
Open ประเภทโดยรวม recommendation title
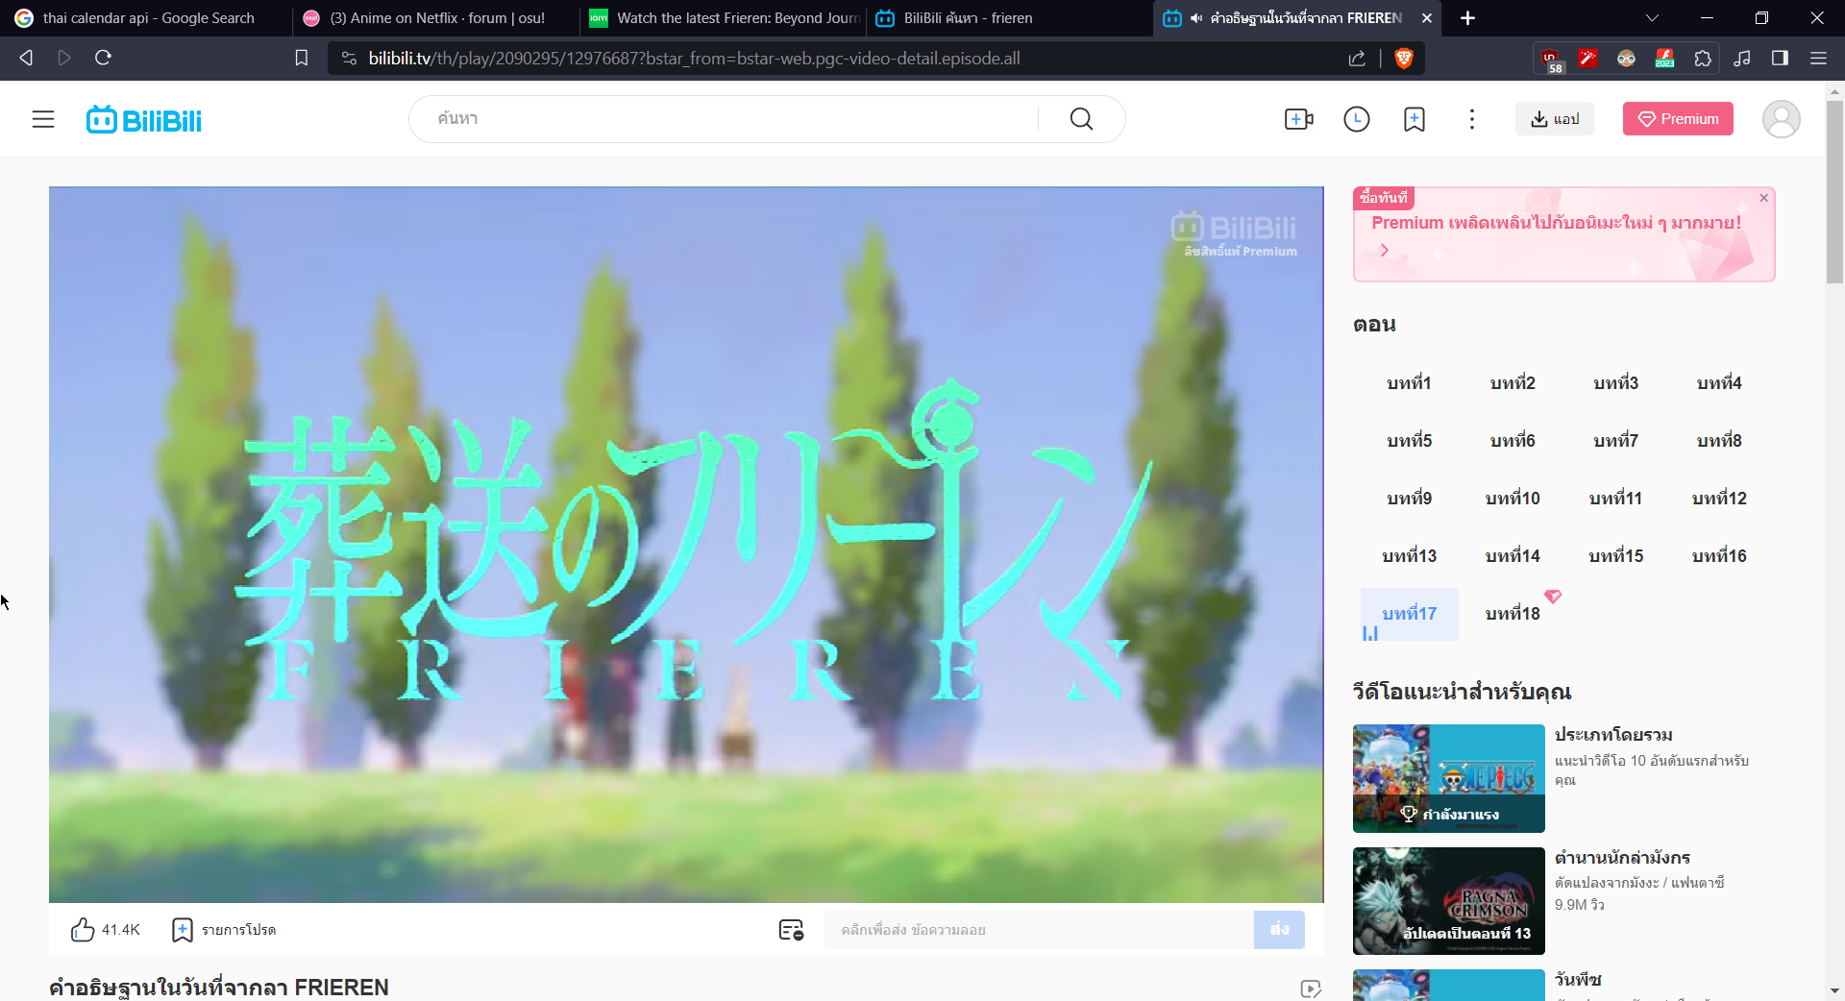pyautogui.click(x=1613, y=735)
